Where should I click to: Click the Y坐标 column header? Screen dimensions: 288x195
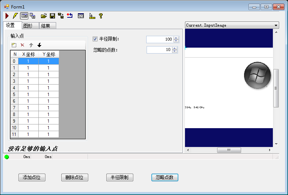[49, 54]
